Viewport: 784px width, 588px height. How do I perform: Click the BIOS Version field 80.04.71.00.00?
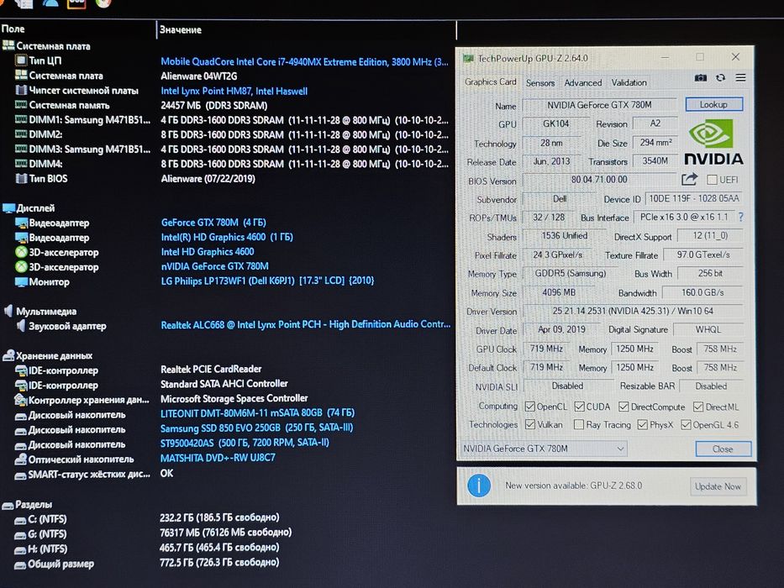599,180
